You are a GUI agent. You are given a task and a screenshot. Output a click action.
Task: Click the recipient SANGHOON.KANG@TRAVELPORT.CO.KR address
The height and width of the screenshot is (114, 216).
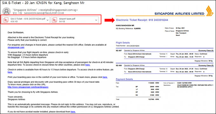(44, 13)
